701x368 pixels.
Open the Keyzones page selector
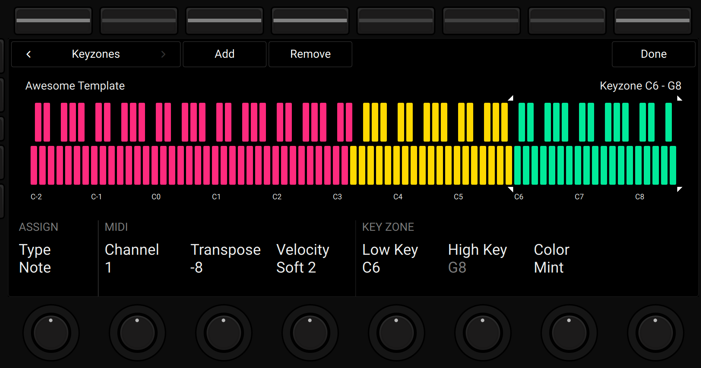(x=96, y=54)
